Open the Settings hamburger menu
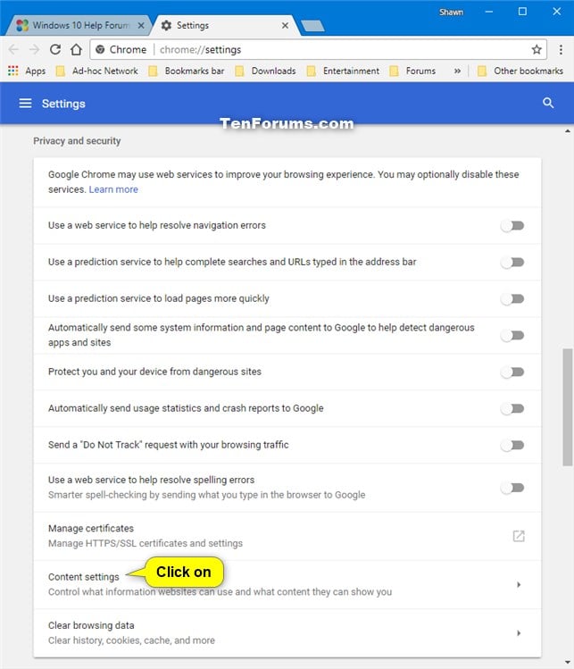The height and width of the screenshot is (669, 574). pyautogui.click(x=25, y=104)
